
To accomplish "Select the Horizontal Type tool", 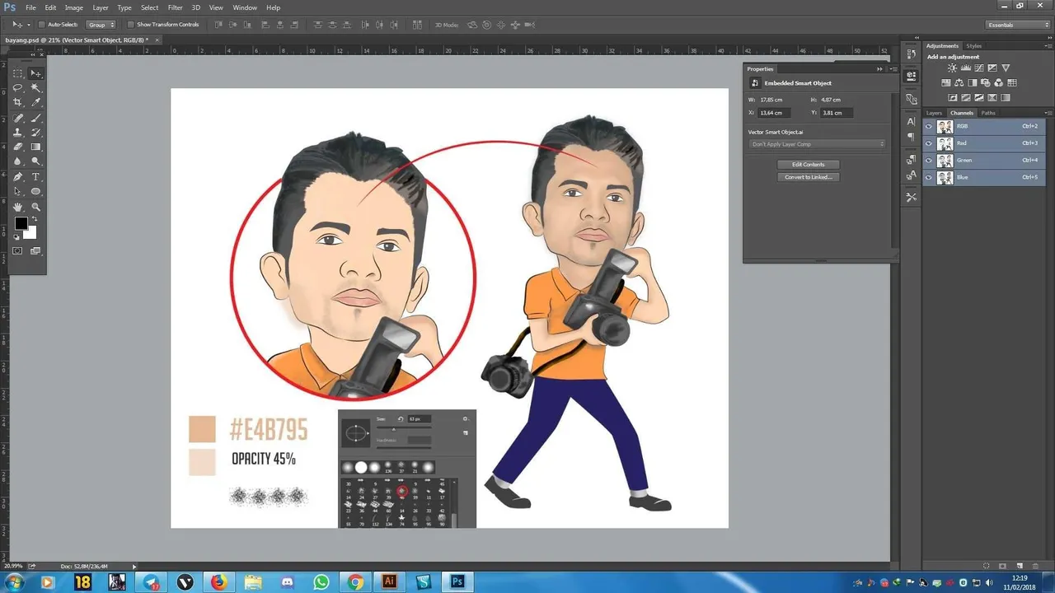I will tap(36, 177).
